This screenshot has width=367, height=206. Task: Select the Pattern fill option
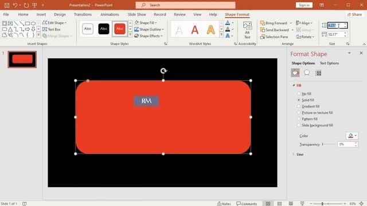click(x=307, y=119)
